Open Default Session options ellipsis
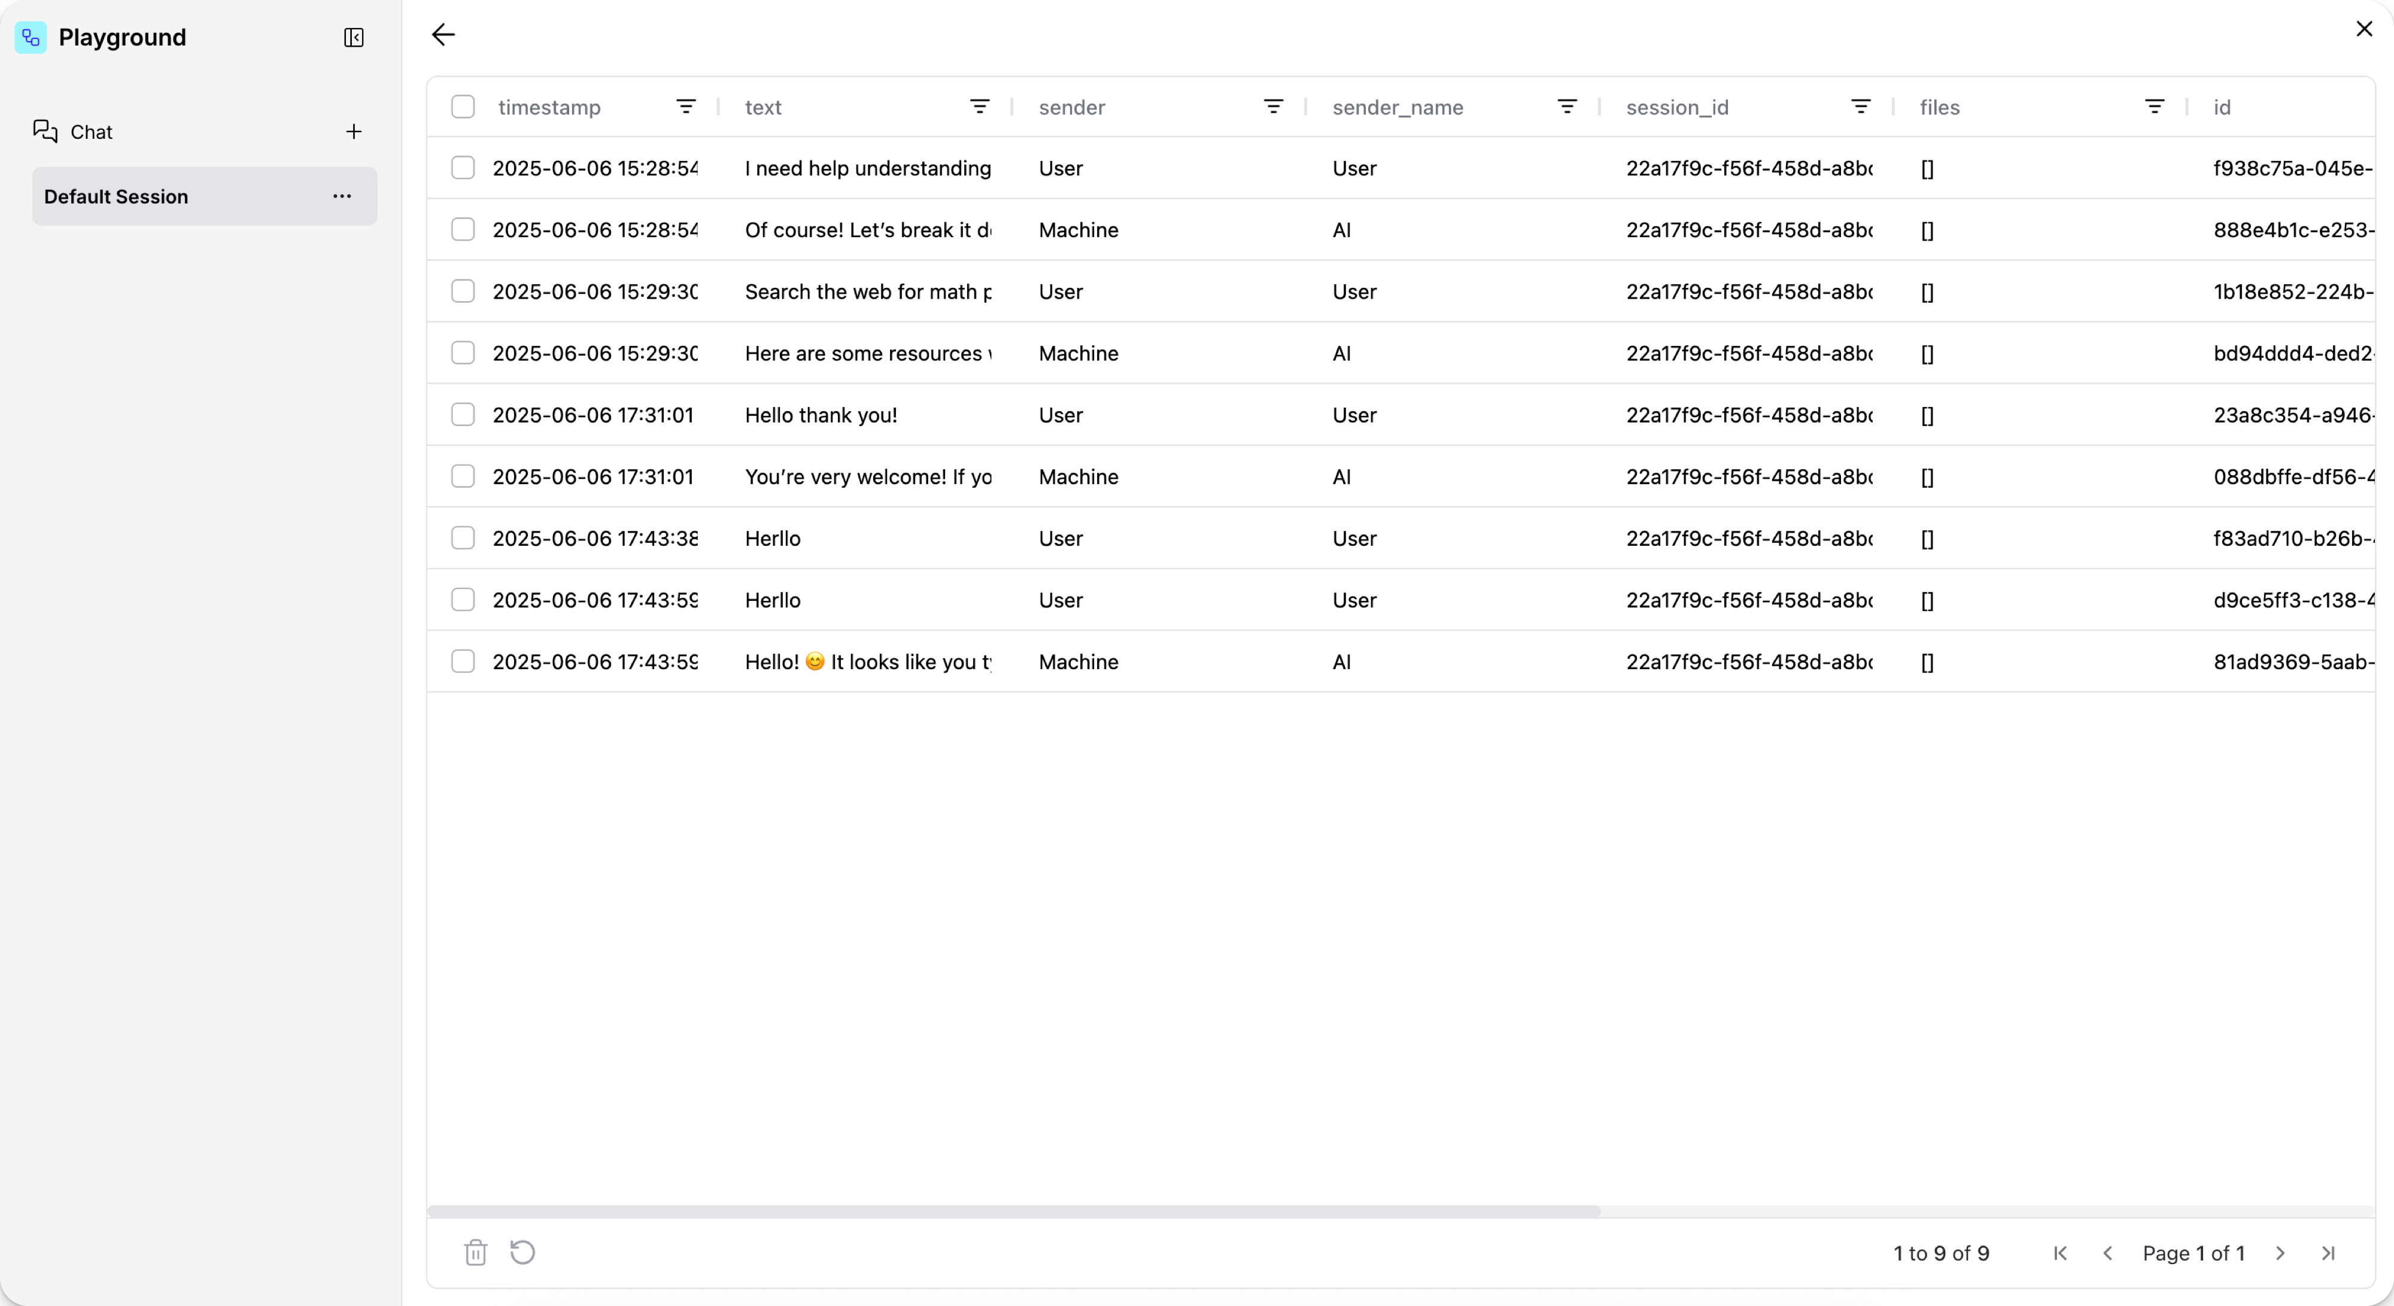This screenshot has height=1306, width=2394. [x=342, y=196]
